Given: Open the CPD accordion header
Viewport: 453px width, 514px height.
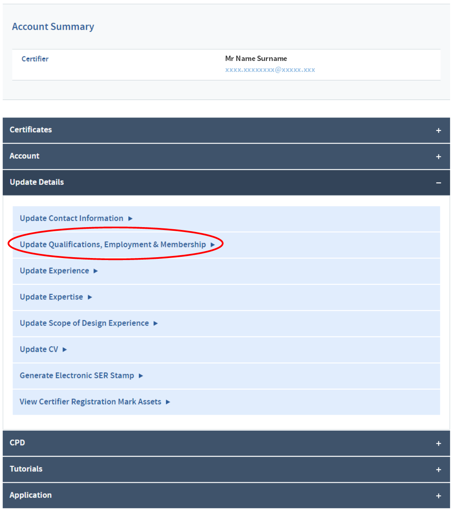Looking at the screenshot, I should [226, 443].
